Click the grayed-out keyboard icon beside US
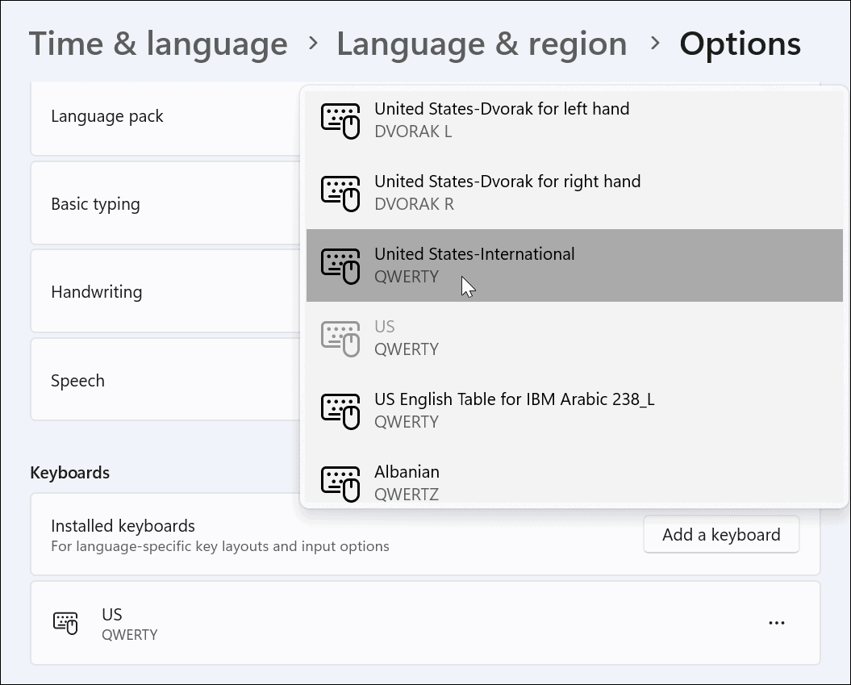 tap(340, 337)
